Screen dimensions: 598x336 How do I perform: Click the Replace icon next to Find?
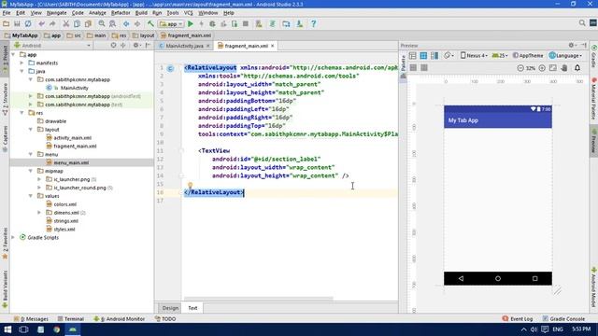click(112, 23)
